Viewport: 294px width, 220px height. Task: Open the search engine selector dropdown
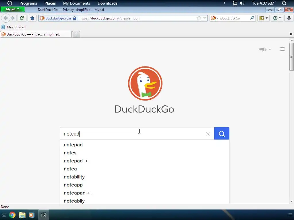point(214,18)
